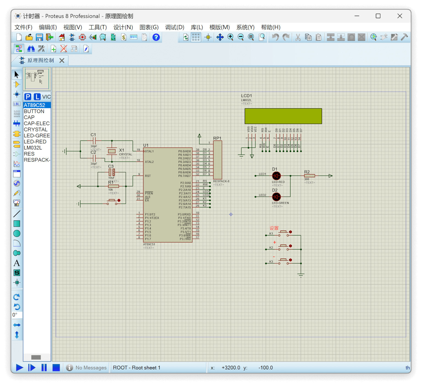
Task: Select the Text Script tool
Action: coord(17,114)
